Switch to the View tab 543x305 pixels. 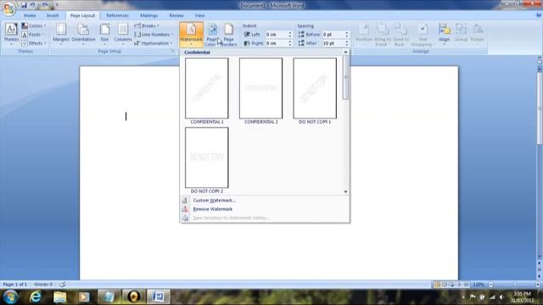coord(199,15)
